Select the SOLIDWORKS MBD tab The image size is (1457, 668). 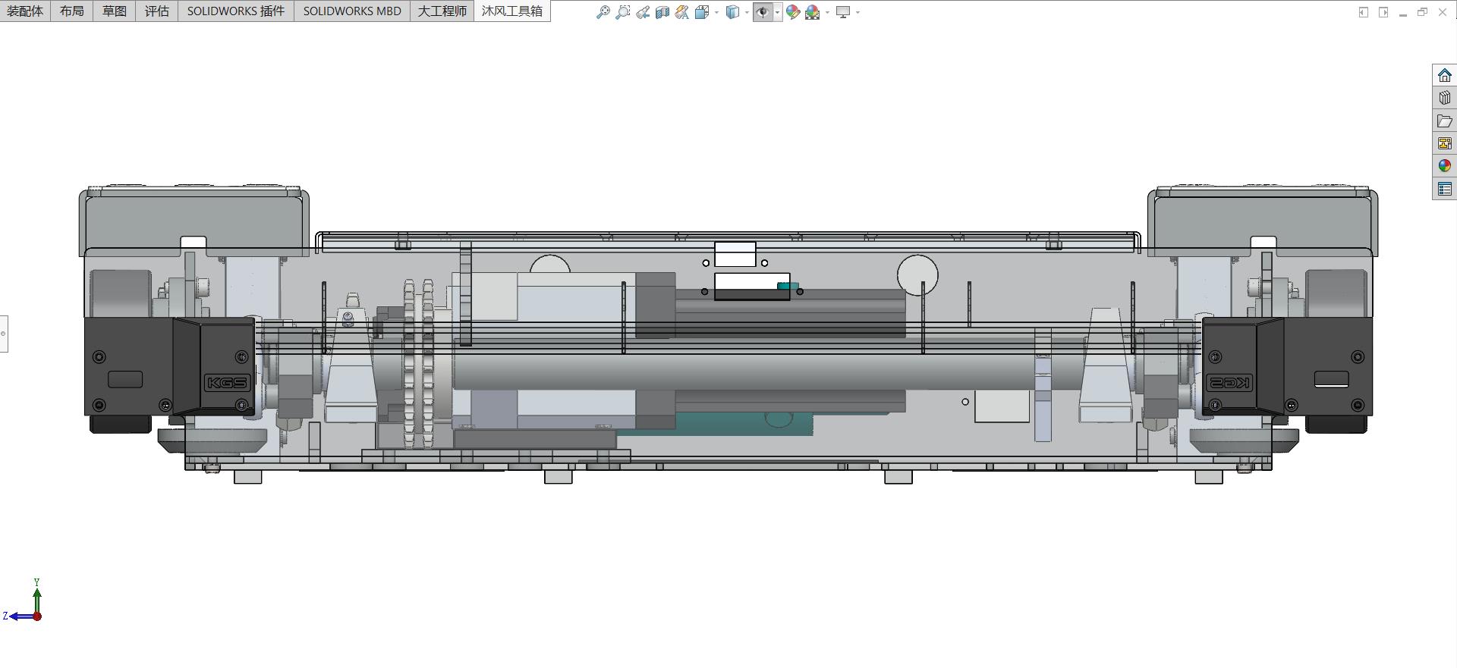[x=352, y=11]
